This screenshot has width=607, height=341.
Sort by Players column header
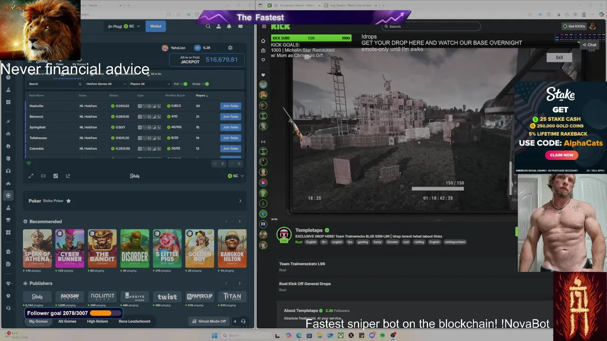click(201, 96)
